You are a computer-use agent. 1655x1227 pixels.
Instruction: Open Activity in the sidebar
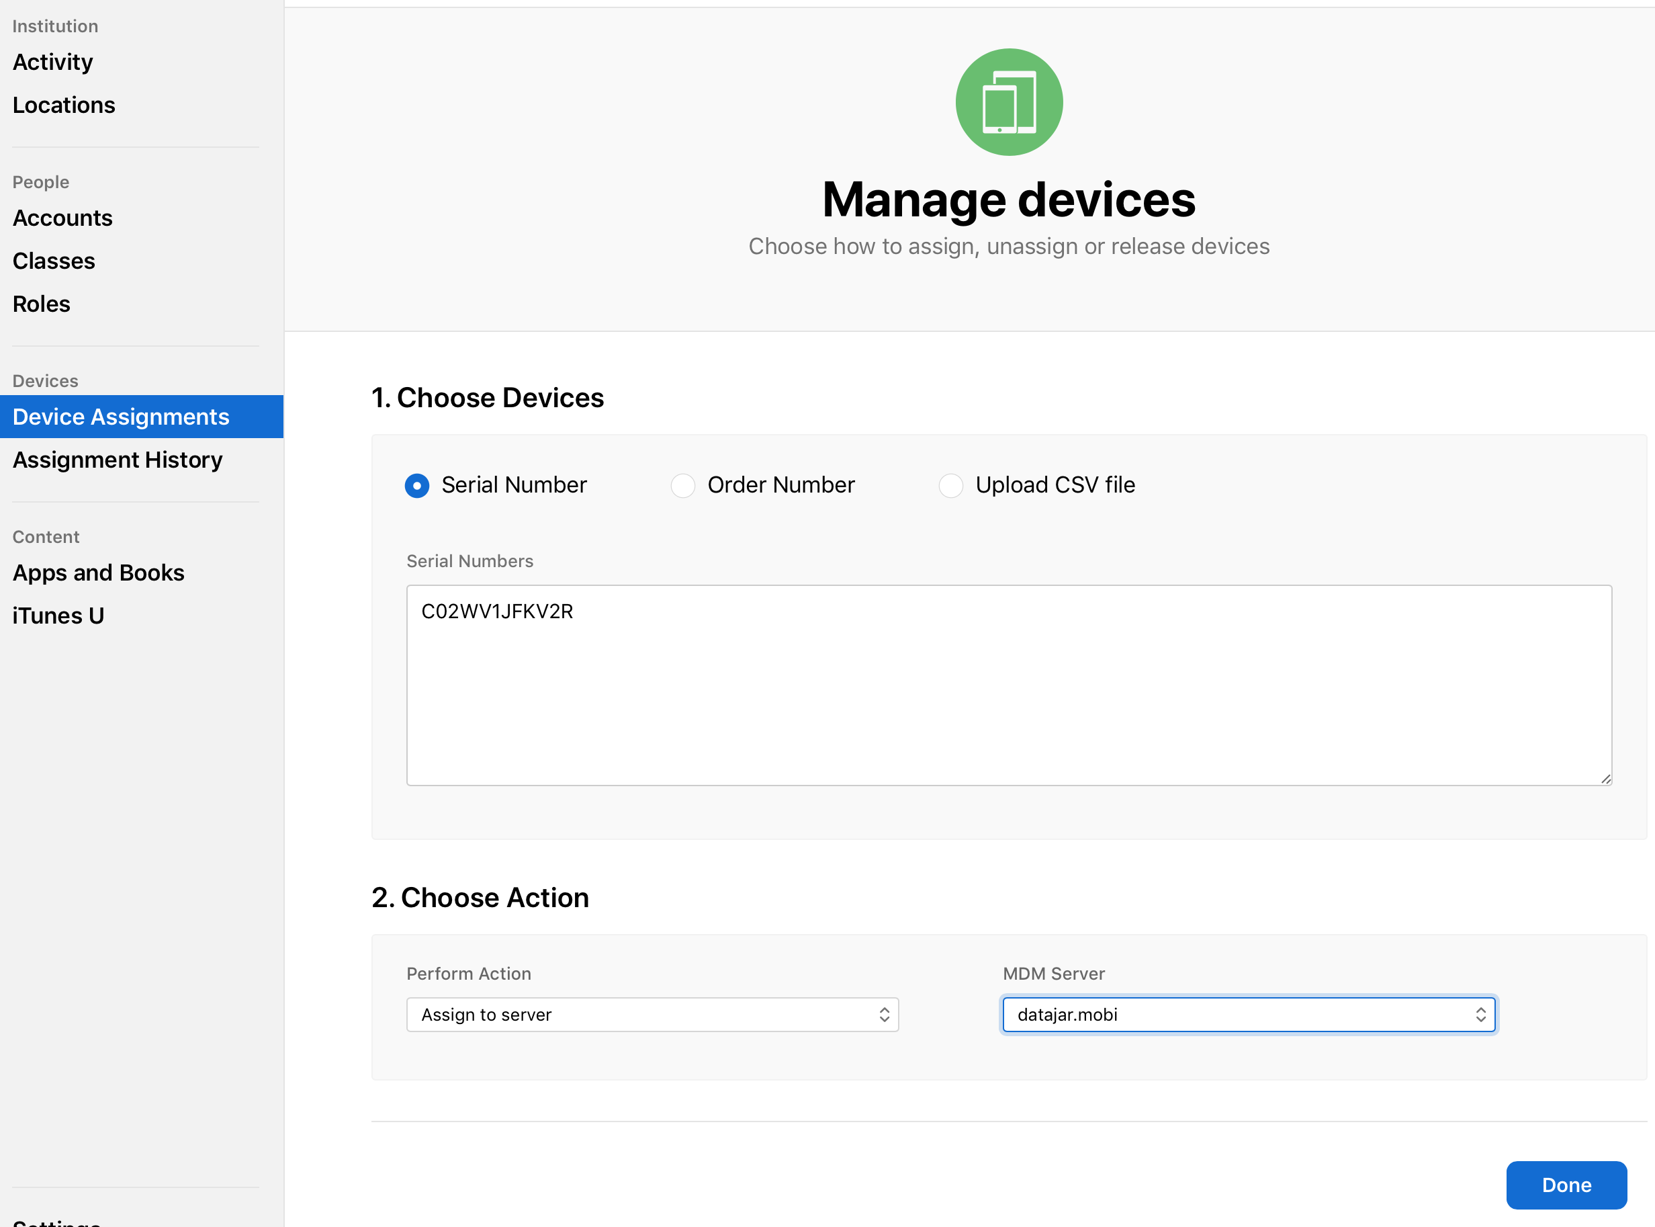click(x=52, y=62)
